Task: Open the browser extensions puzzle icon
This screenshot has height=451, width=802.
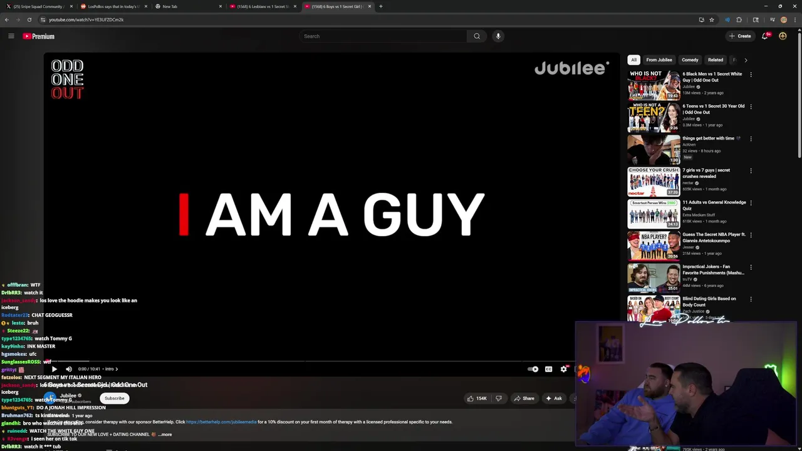Action: (x=739, y=19)
